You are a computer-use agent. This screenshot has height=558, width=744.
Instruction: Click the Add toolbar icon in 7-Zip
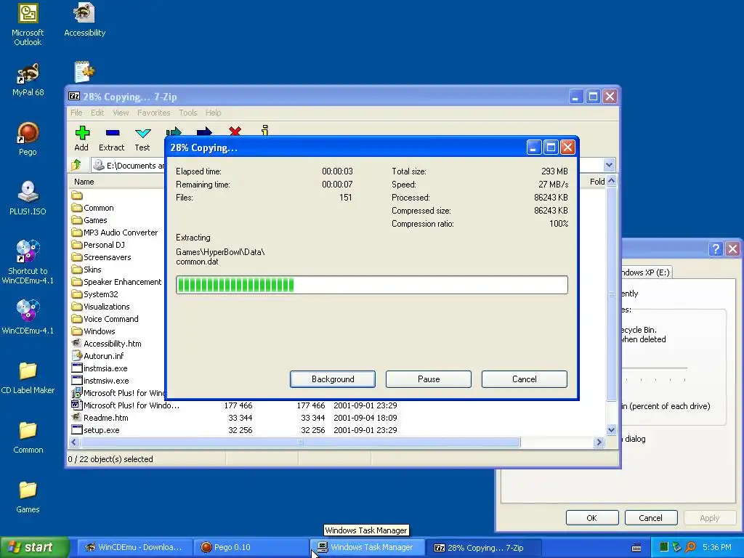coord(81,139)
